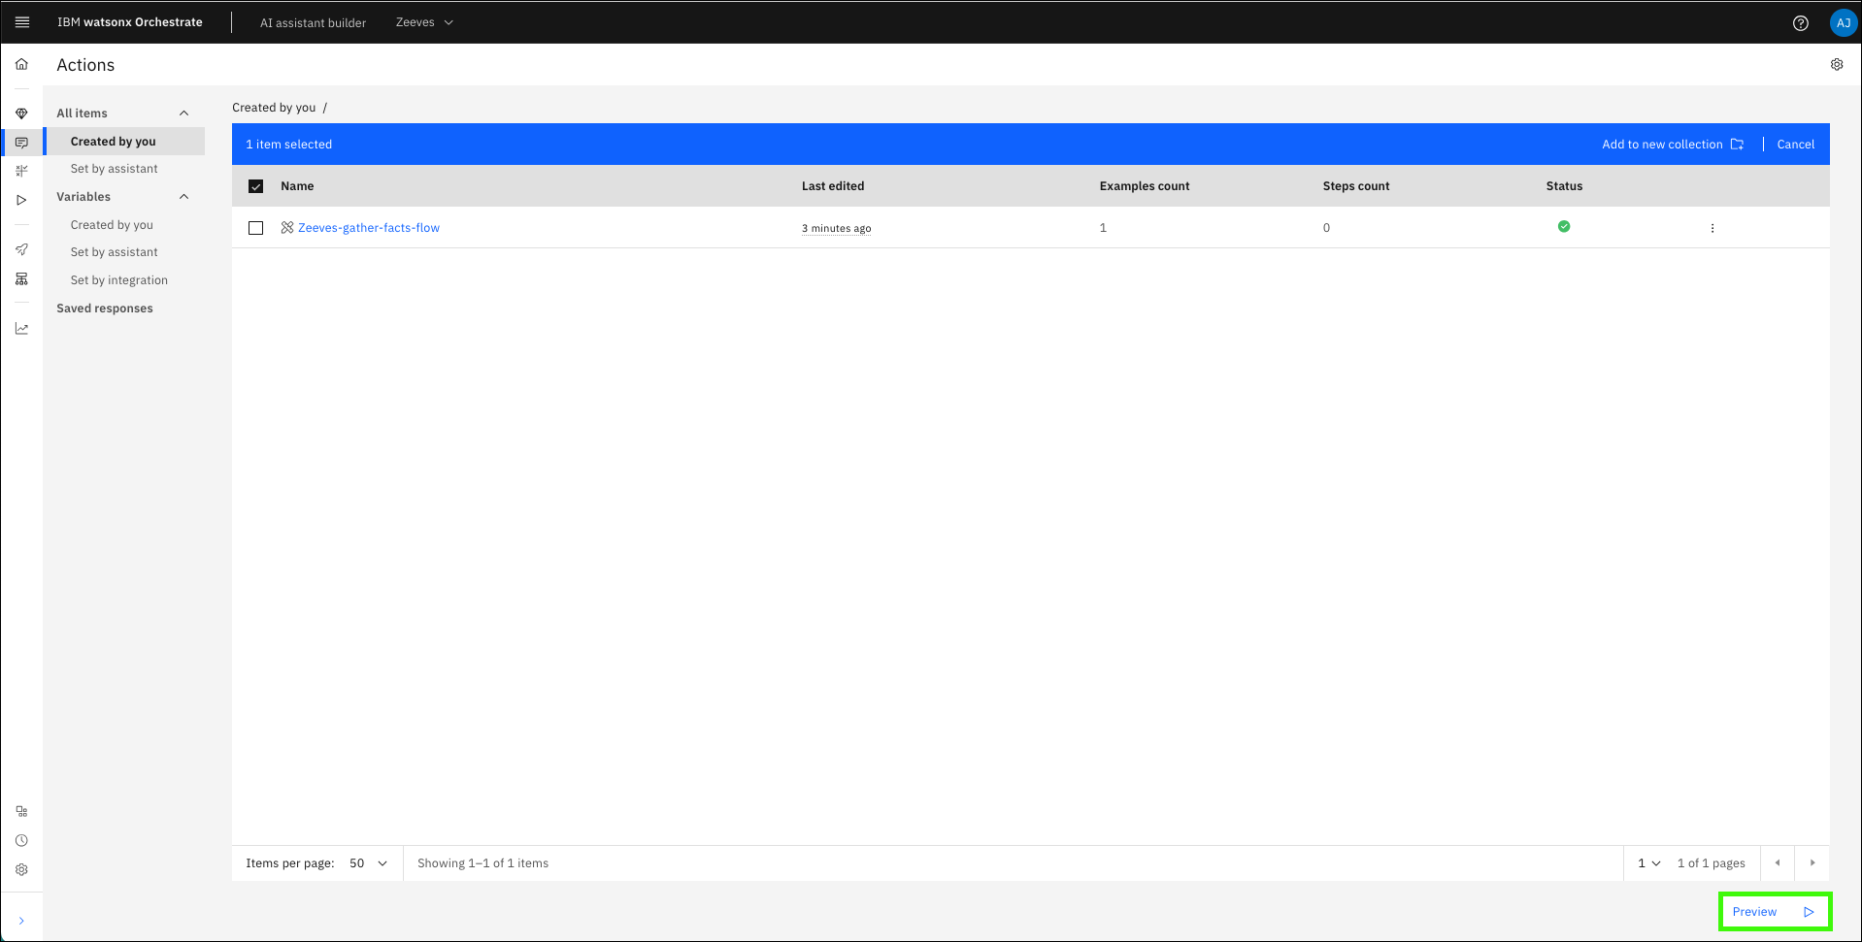
Task: Open Saved responses in side menu
Action: tap(105, 309)
